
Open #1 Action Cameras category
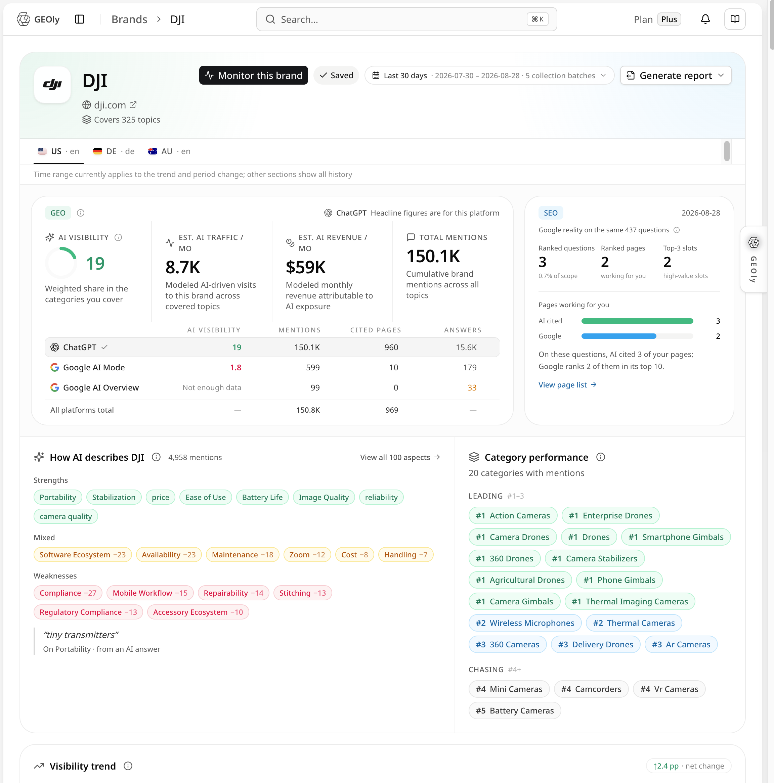pos(513,515)
